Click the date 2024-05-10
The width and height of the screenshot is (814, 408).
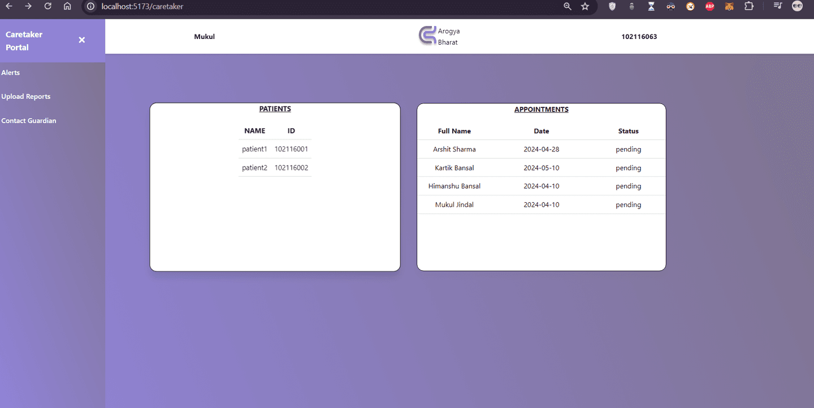pos(542,168)
